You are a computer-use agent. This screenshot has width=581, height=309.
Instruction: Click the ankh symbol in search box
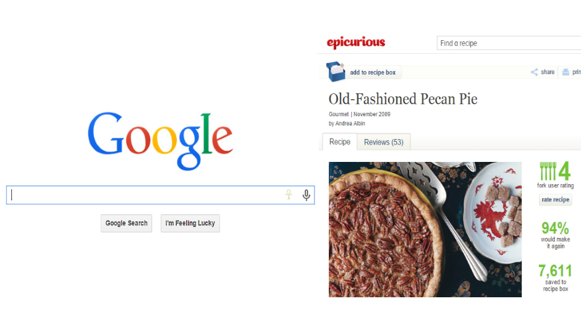coord(289,195)
